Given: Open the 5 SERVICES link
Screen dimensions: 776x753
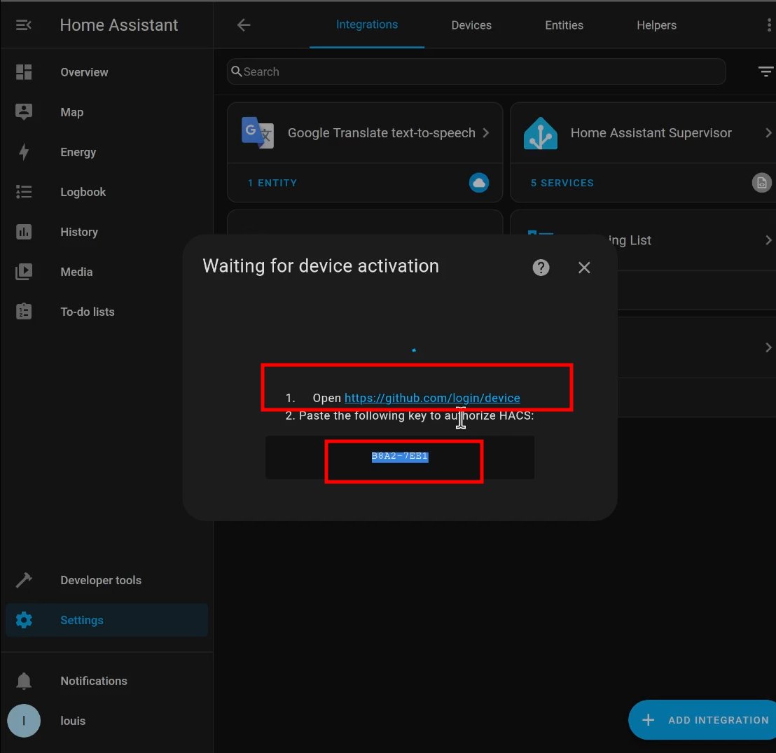Looking at the screenshot, I should (562, 183).
